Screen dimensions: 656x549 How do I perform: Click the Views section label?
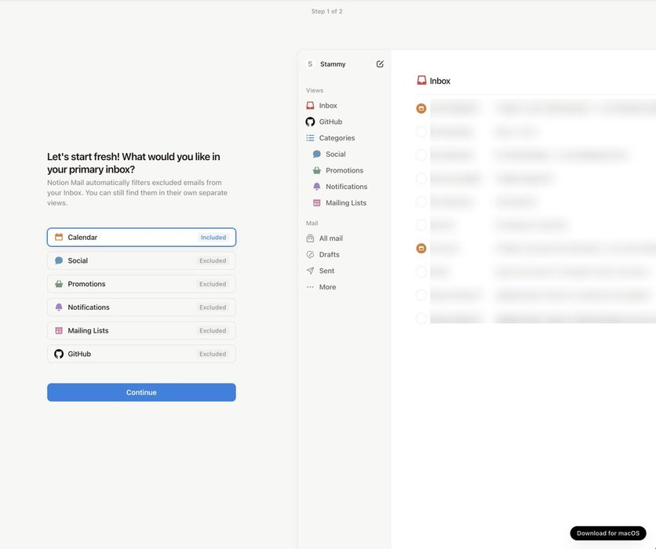[315, 90]
